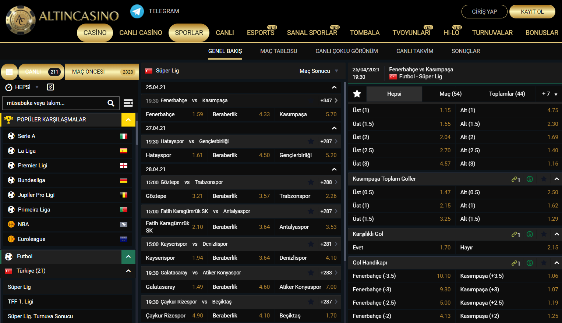562x323 pixels.
Task: Collapse Gol Handikapı market section
Action: [556, 263]
